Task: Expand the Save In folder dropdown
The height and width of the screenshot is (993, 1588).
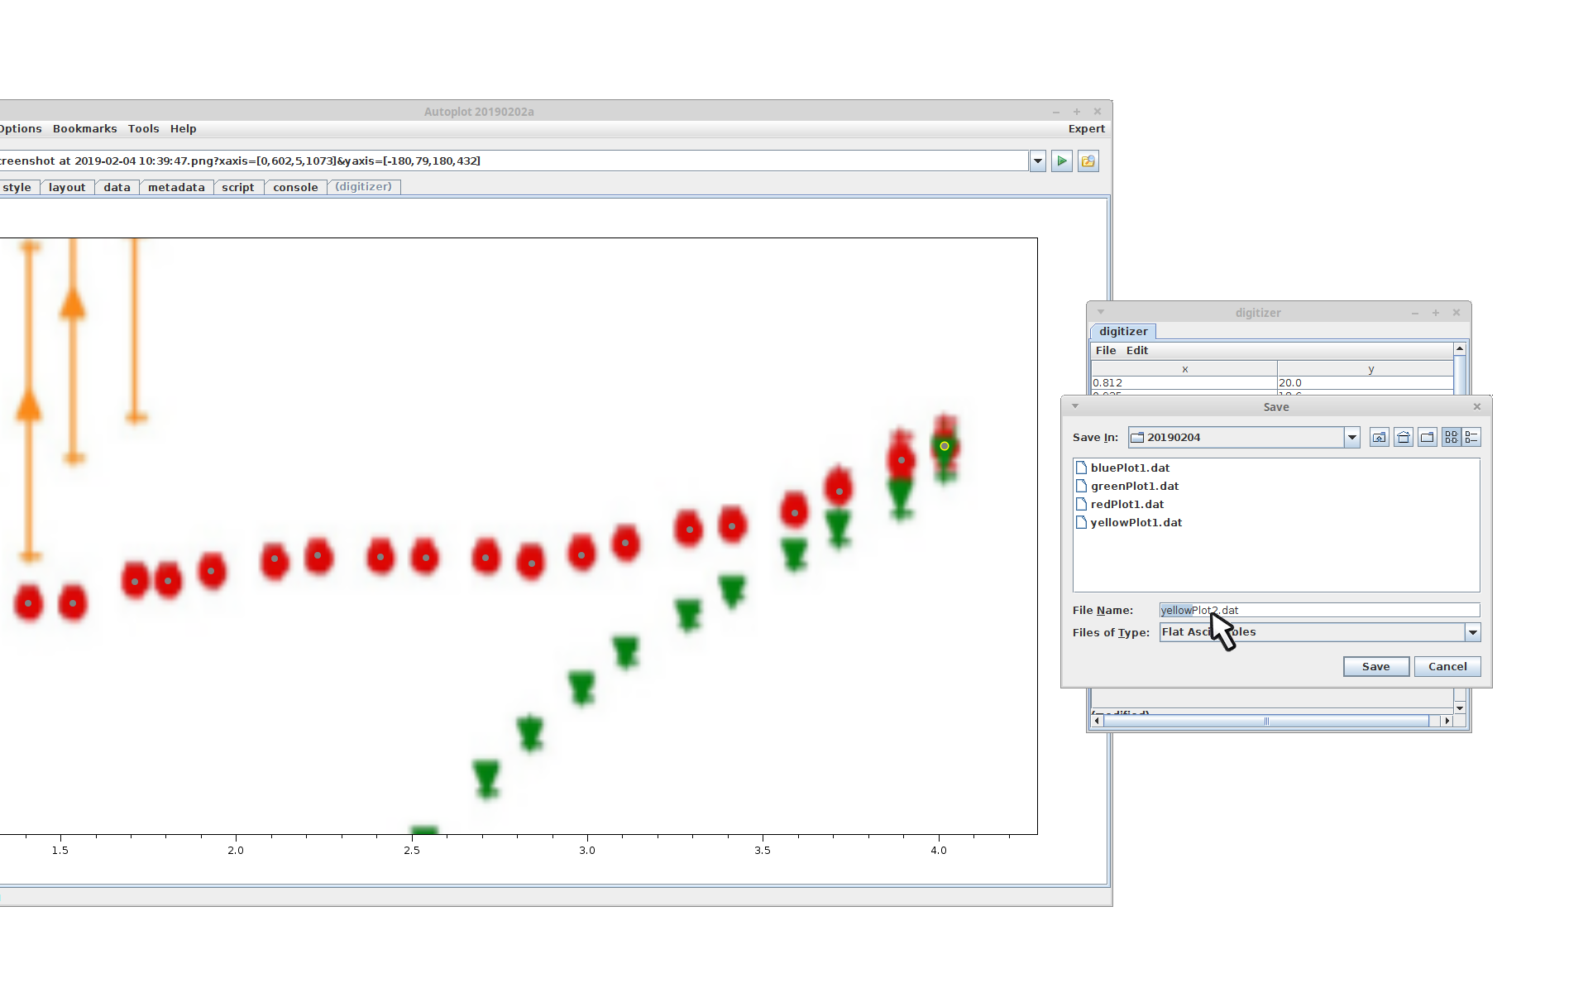Action: (1351, 438)
